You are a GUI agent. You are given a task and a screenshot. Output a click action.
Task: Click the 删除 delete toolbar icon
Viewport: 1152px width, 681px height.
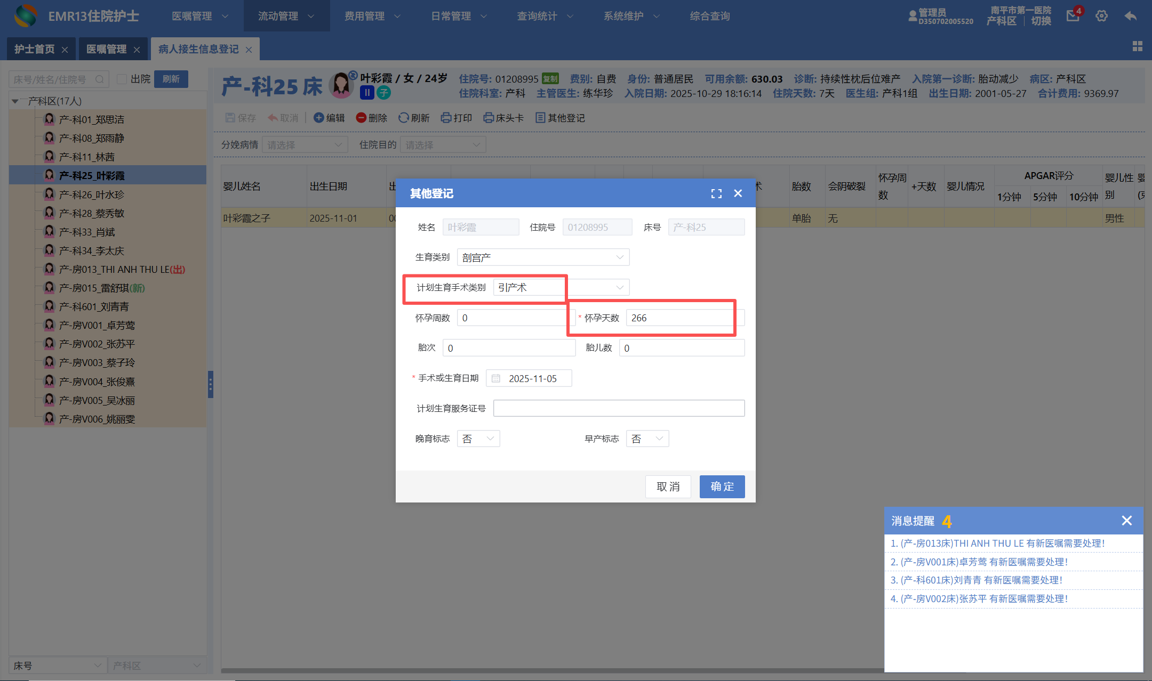pyautogui.click(x=361, y=118)
